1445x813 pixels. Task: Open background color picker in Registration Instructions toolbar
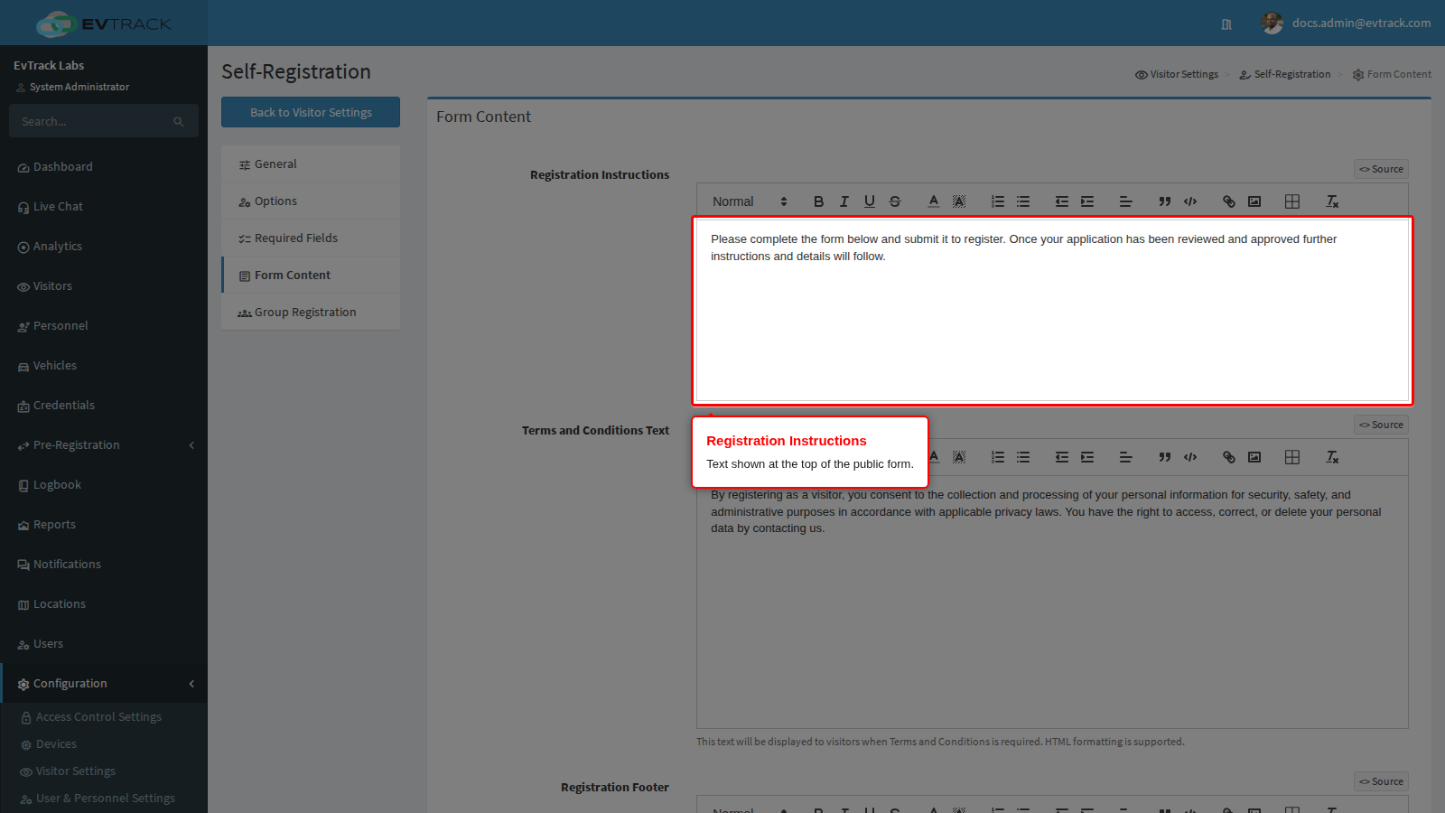[959, 201]
